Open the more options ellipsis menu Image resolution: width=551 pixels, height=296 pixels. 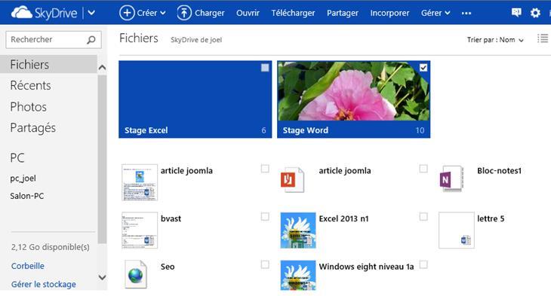466,14
